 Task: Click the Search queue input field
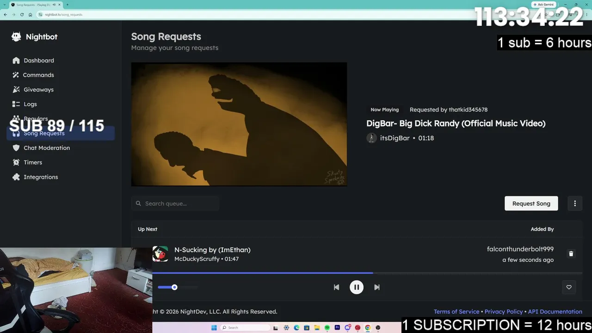point(175,203)
